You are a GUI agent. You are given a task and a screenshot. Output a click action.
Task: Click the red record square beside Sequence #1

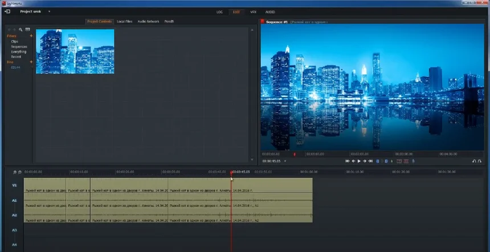pyautogui.click(x=263, y=22)
